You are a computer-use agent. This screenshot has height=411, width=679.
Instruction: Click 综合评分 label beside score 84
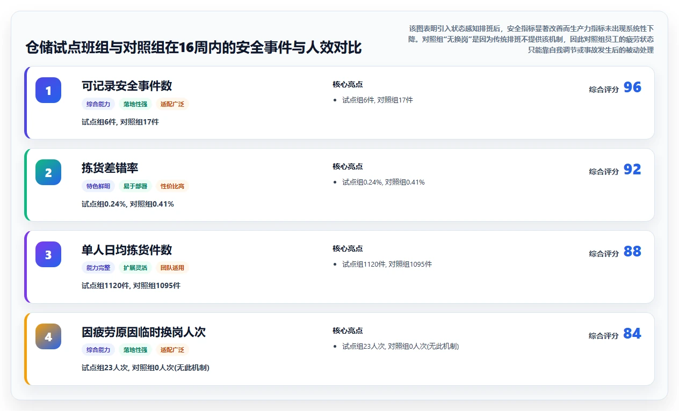[604, 336]
